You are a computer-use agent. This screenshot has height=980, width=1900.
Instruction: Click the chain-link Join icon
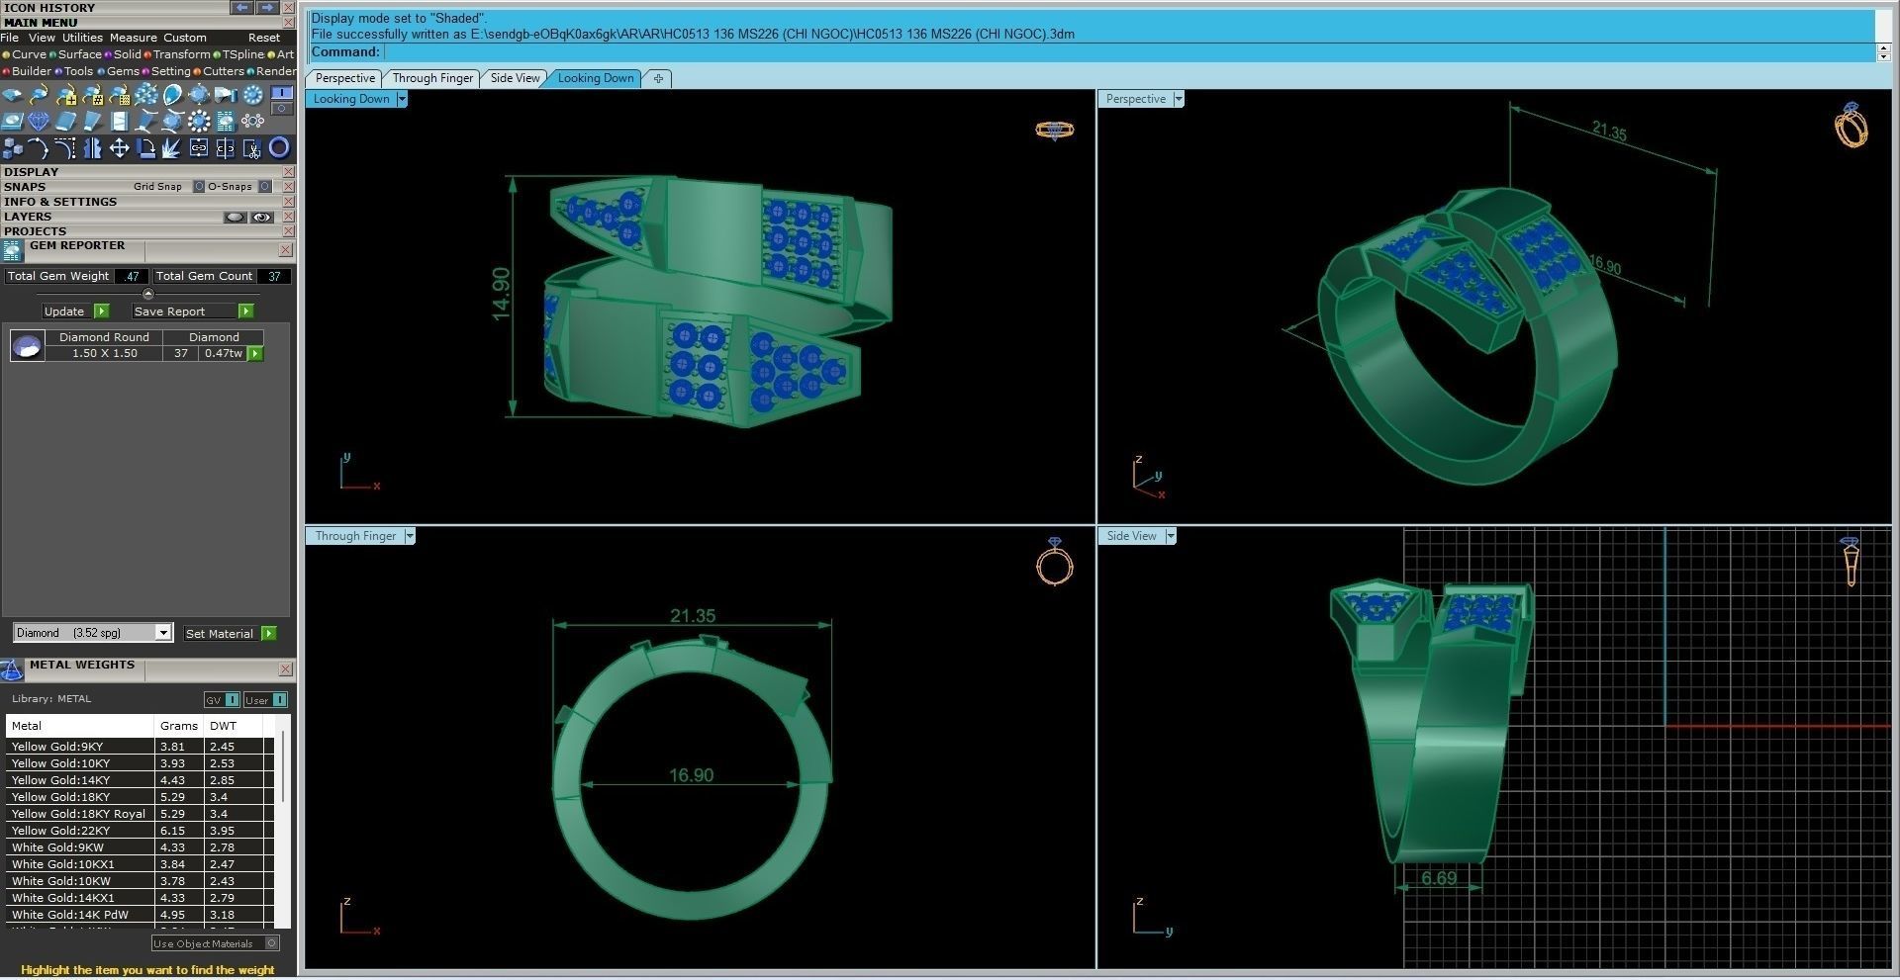coord(199,148)
